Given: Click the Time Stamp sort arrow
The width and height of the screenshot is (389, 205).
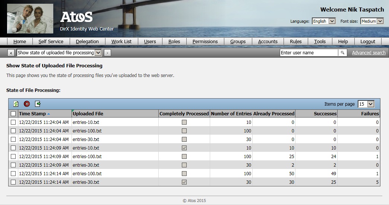Looking at the screenshot, I should pos(49,114).
